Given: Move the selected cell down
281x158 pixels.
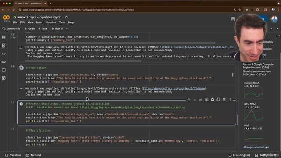Looking at the screenshot, I should [x=195, y=100].
